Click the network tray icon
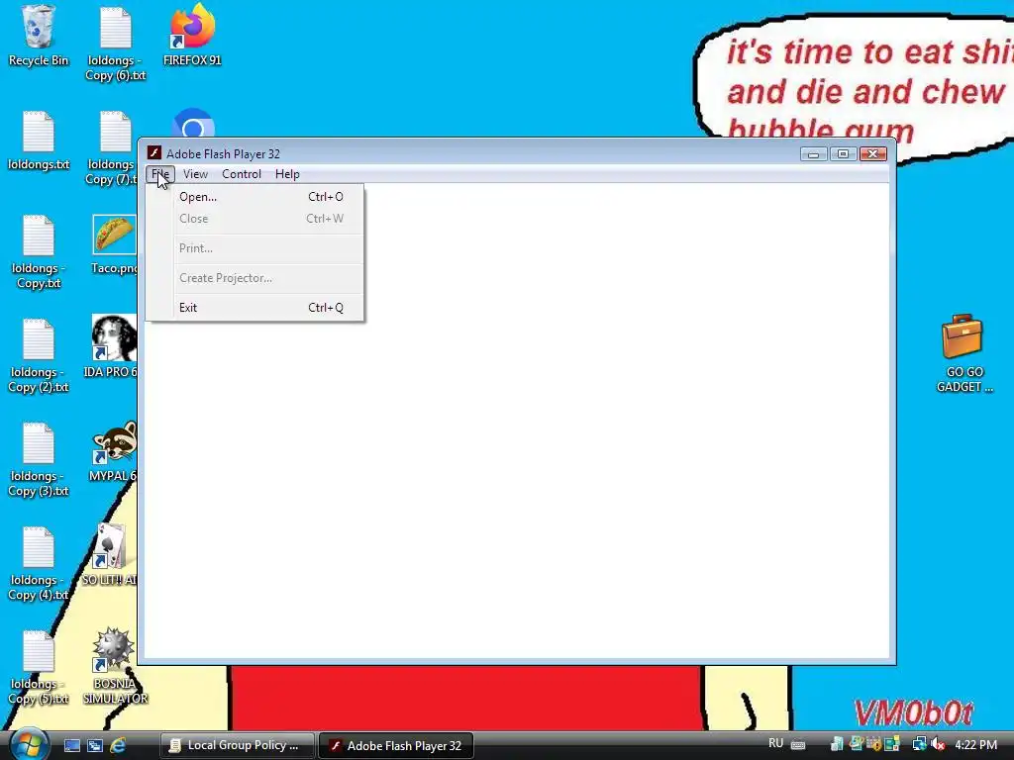The image size is (1014, 760). click(918, 744)
